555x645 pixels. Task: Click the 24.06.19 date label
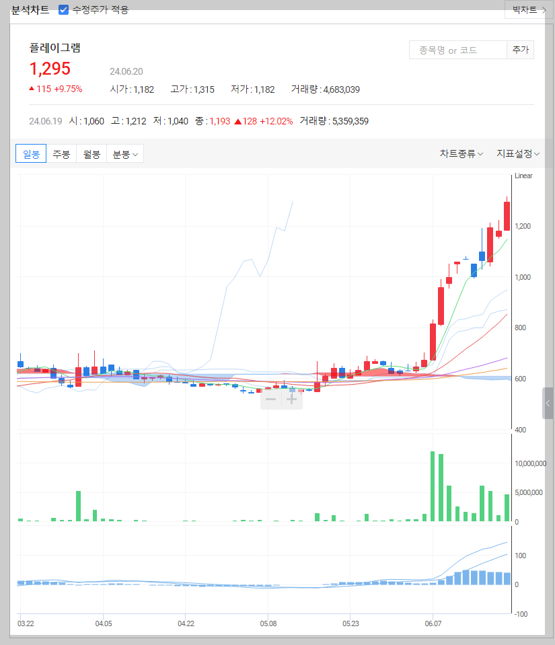click(x=46, y=121)
